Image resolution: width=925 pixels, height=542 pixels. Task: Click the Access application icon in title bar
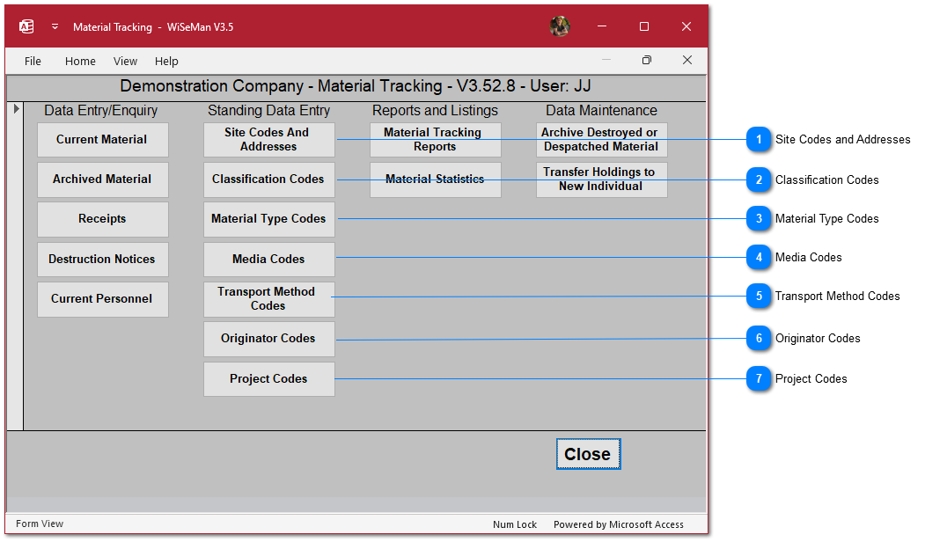tap(26, 26)
